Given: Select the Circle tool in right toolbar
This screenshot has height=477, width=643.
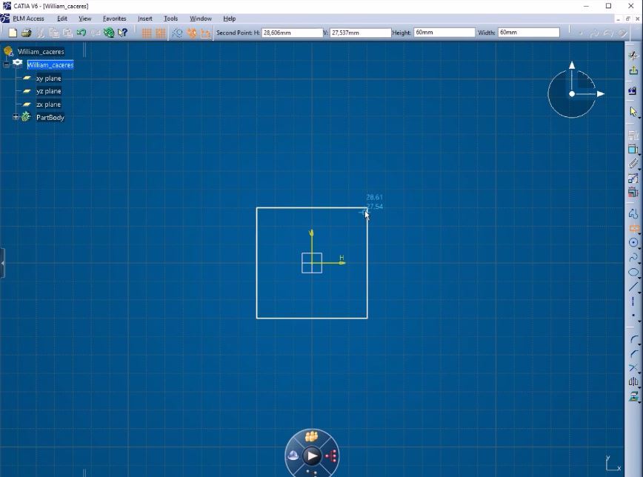Looking at the screenshot, I should click(633, 242).
